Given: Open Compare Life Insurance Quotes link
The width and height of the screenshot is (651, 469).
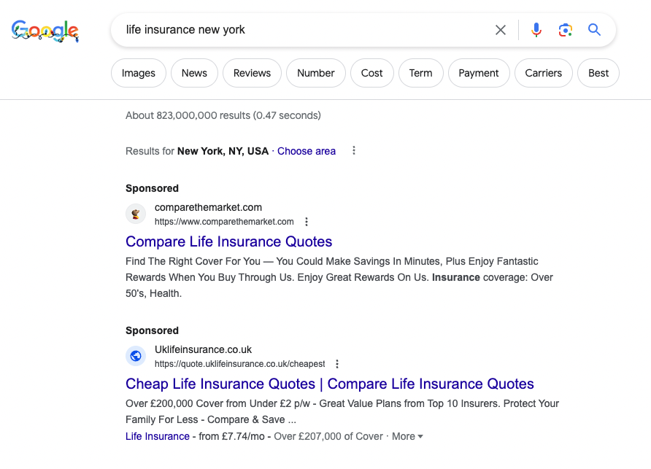Looking at the screenshot, I should [228, 241].
